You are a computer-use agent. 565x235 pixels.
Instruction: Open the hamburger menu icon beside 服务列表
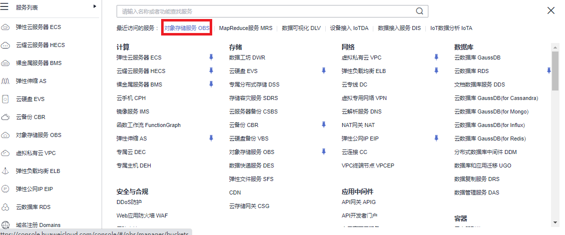point(5,6)
